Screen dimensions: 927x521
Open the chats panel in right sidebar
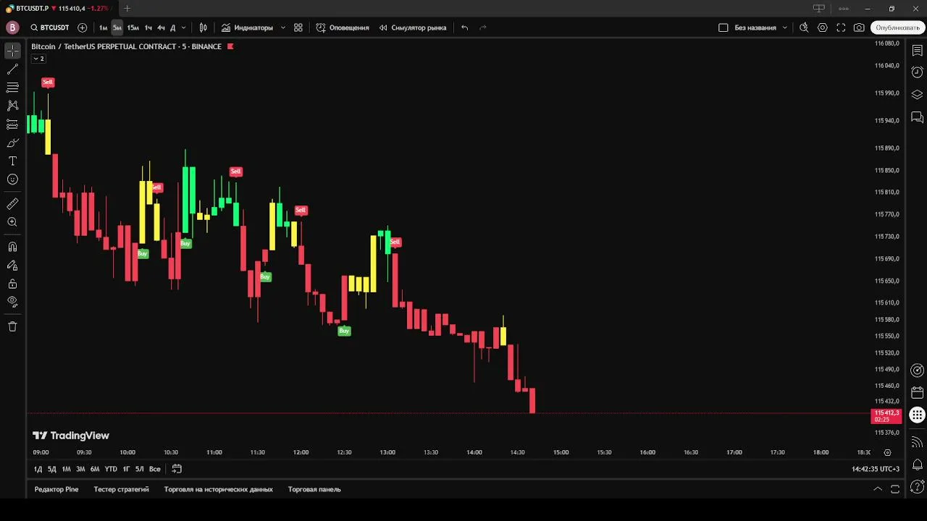917,117
